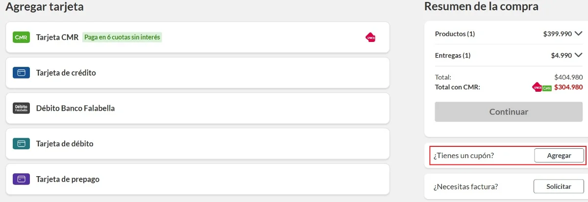The image size is (588, 202).
Task: Click Agregar to add a coupon
Action: pos(559,156)
